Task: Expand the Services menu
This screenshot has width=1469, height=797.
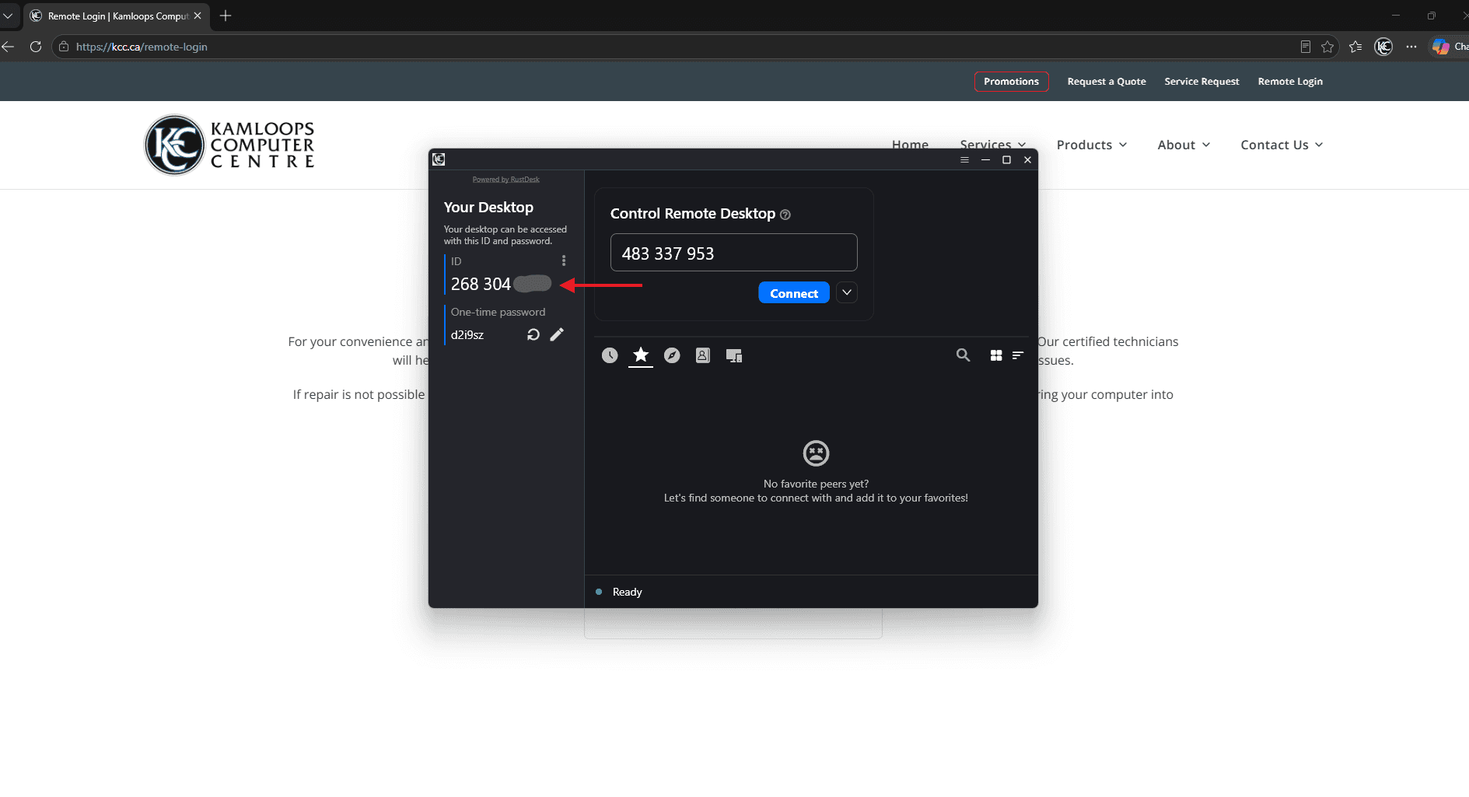Action: (993, 144)
